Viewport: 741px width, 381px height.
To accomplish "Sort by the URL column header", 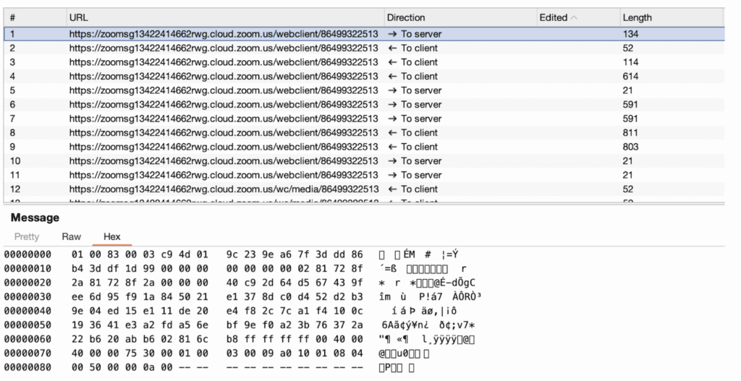I will point(225,17).
